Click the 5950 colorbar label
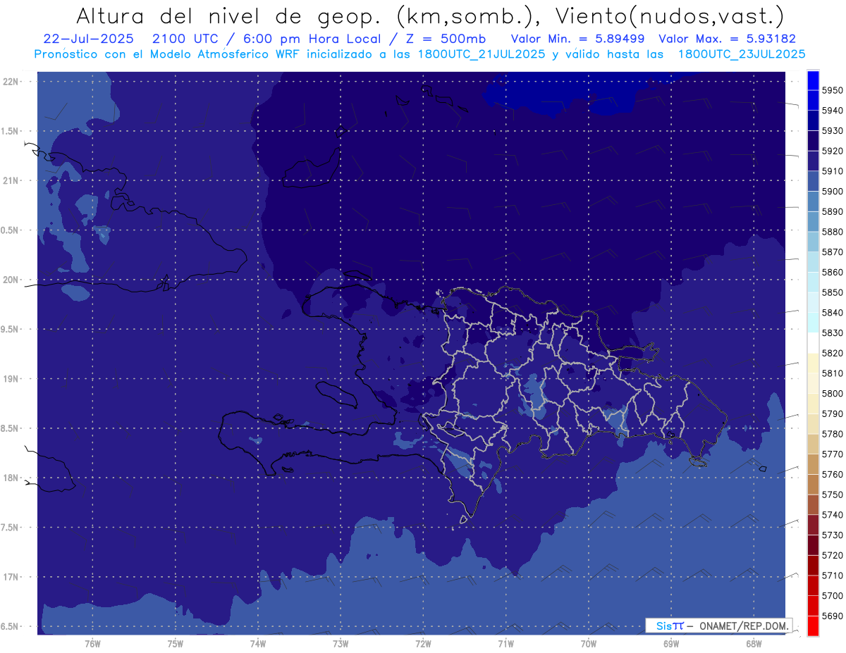Image resolution: width=846 pixels, height=653 pixels. pos(832,90)
